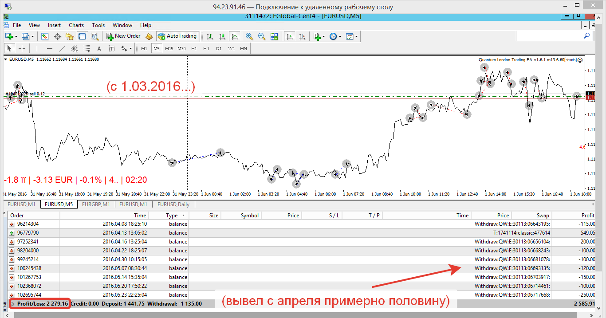Select the Equidistant Channel tool
The image size is (606, 318).
pos(74,48)
